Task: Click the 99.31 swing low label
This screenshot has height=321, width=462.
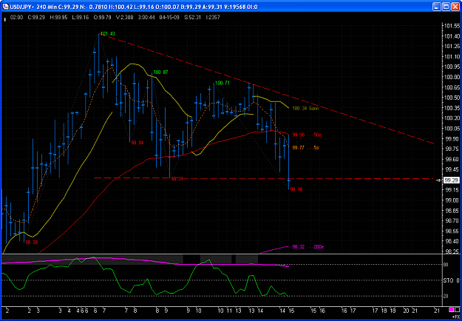Action: (177, 179)
